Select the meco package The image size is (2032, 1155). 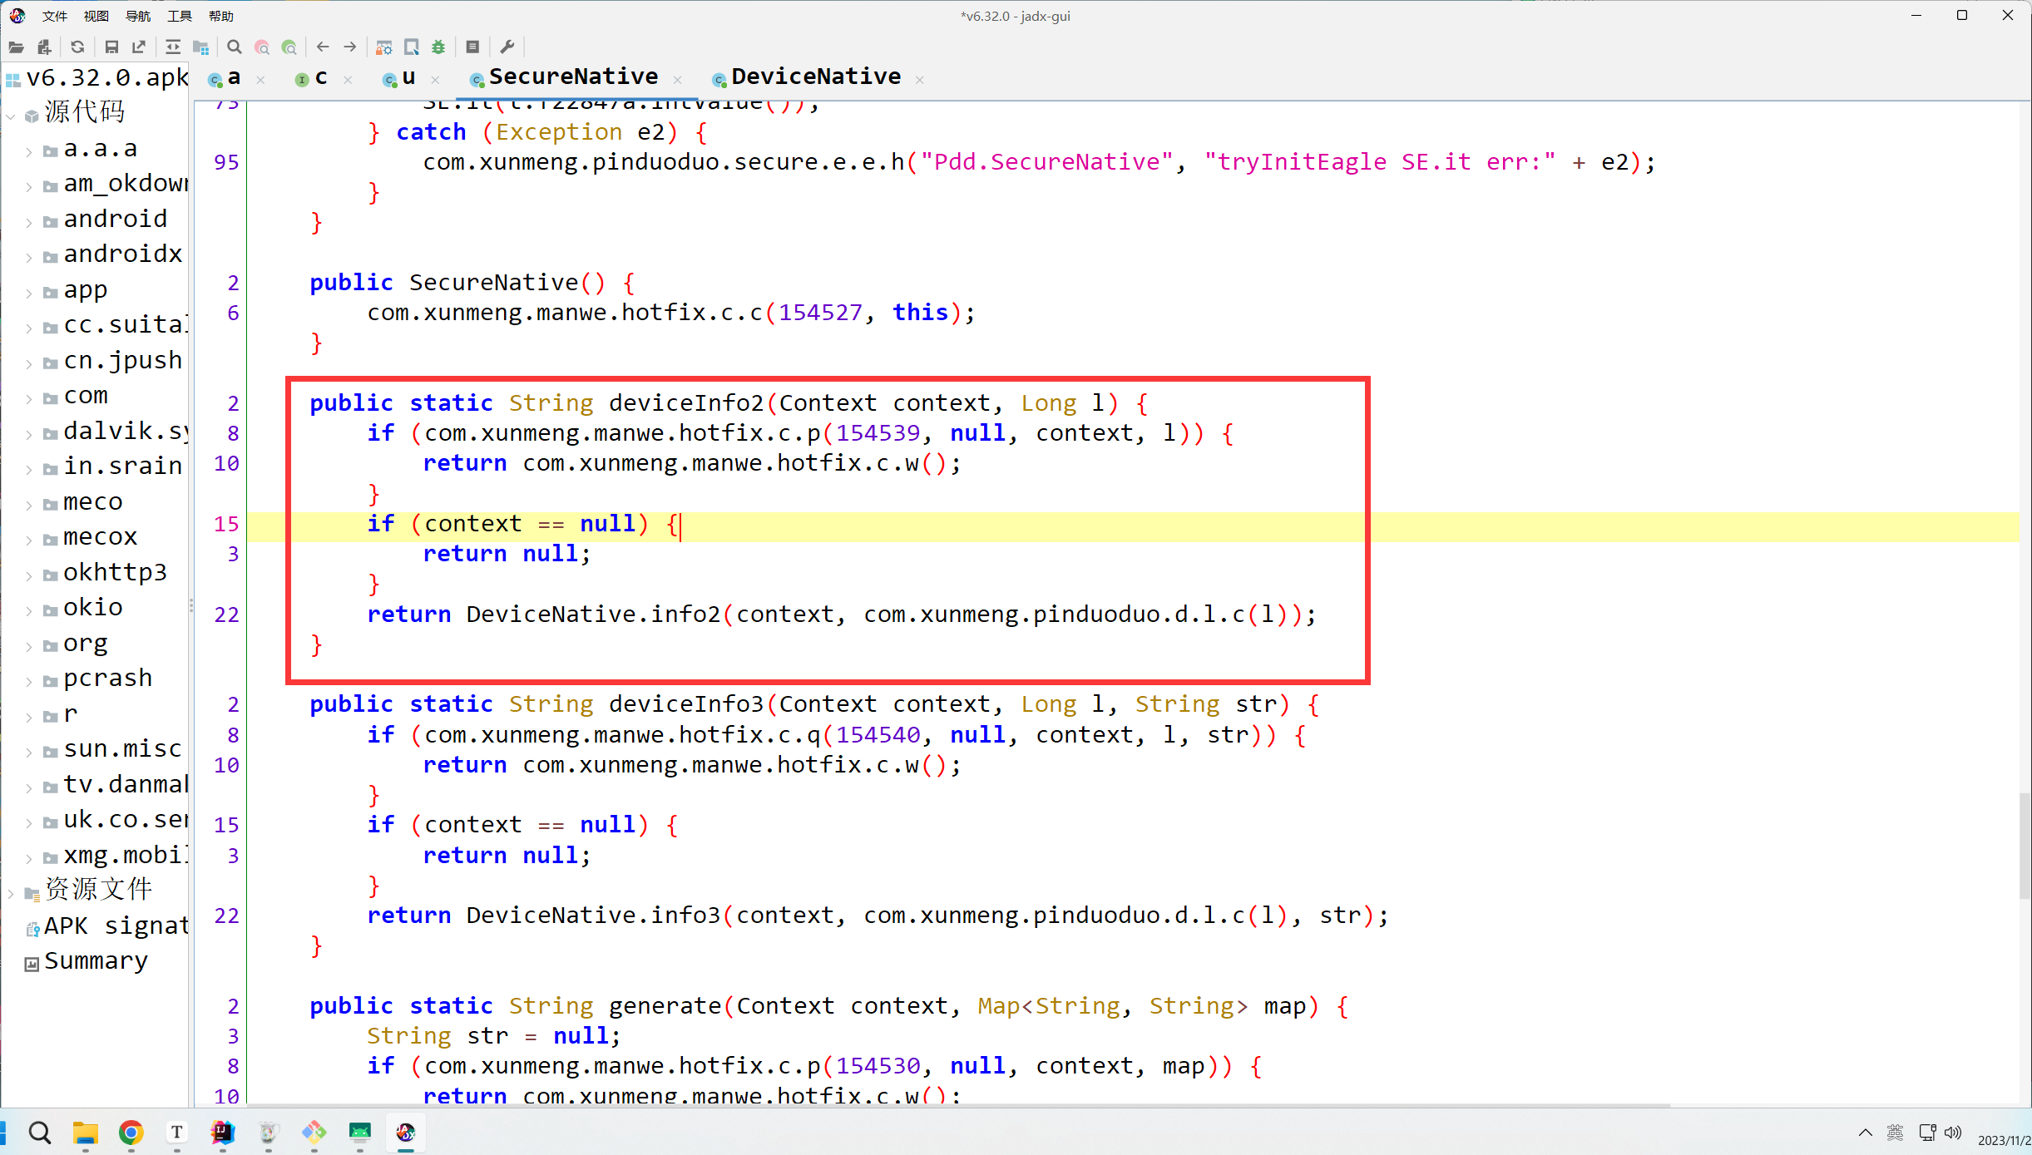pyautogui.click(x=92, y=502)
